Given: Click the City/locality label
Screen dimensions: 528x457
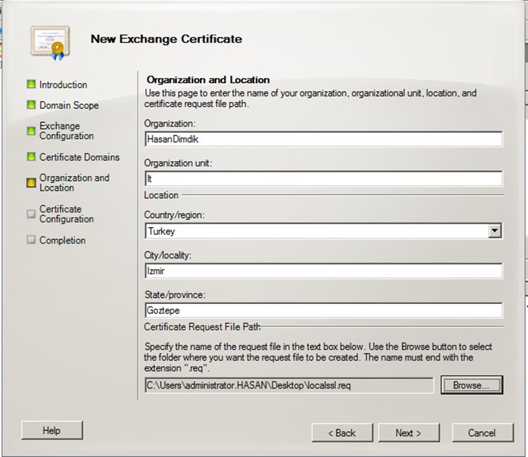Looking at the screenshot, I should [168, 255].
